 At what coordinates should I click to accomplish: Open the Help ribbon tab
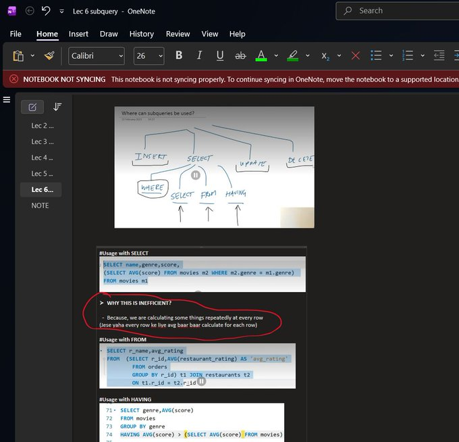237,34
